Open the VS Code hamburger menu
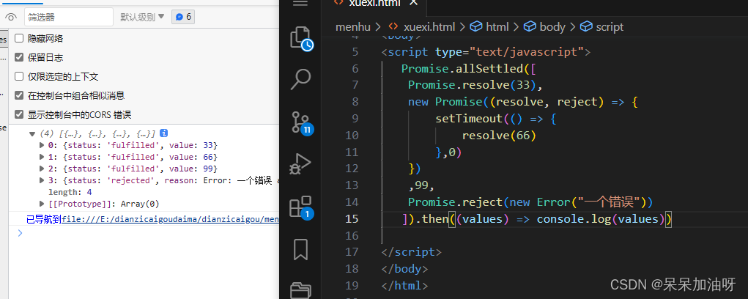The width and height of the screenshot is (748, 299). tap(300, 3)
